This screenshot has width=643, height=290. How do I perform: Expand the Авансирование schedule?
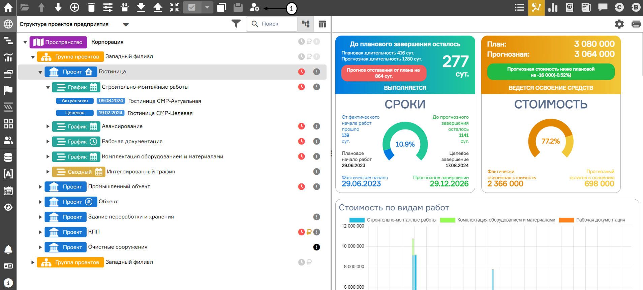tap(48, 126)
